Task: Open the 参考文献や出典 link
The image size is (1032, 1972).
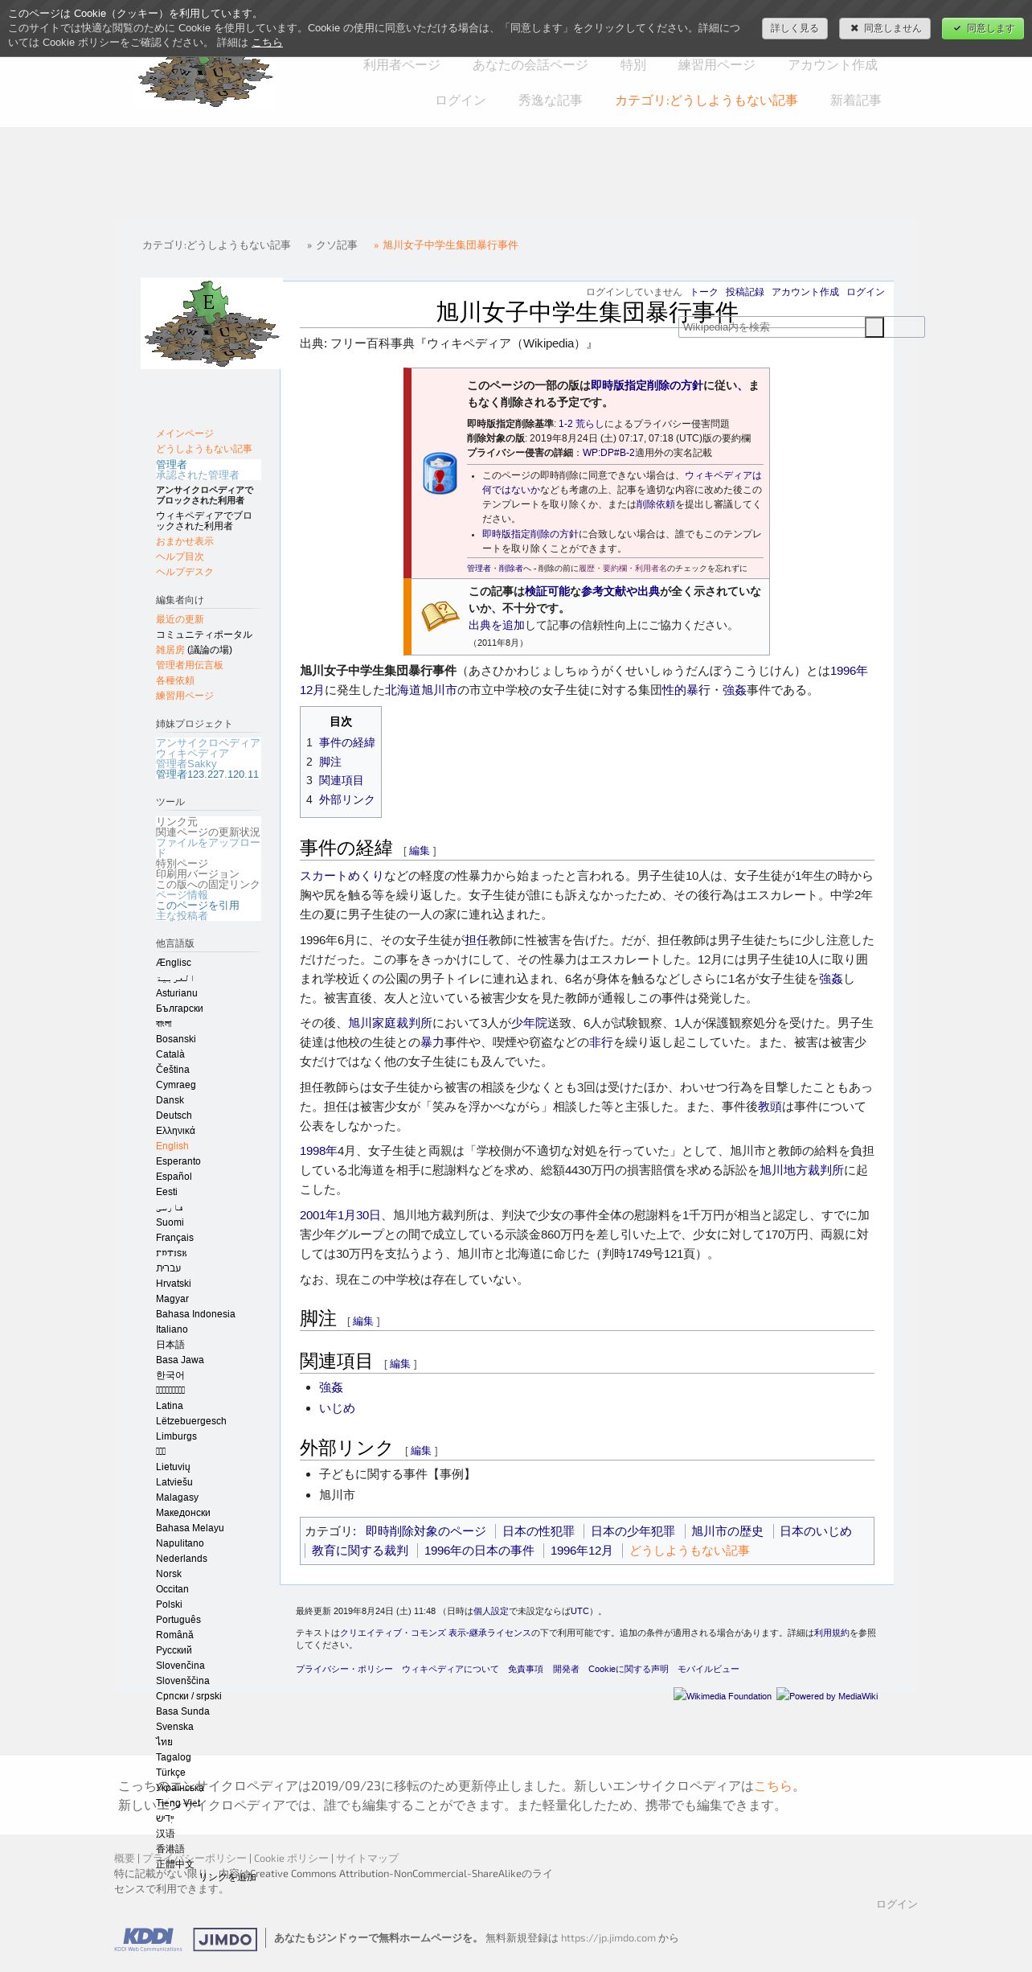Action: [620, 591]
